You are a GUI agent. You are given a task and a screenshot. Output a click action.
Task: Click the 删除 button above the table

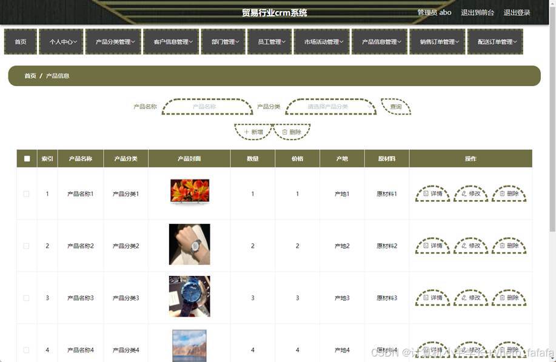pos(292,132)
